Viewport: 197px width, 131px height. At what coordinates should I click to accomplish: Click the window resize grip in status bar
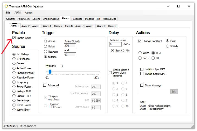pos(193,126)
